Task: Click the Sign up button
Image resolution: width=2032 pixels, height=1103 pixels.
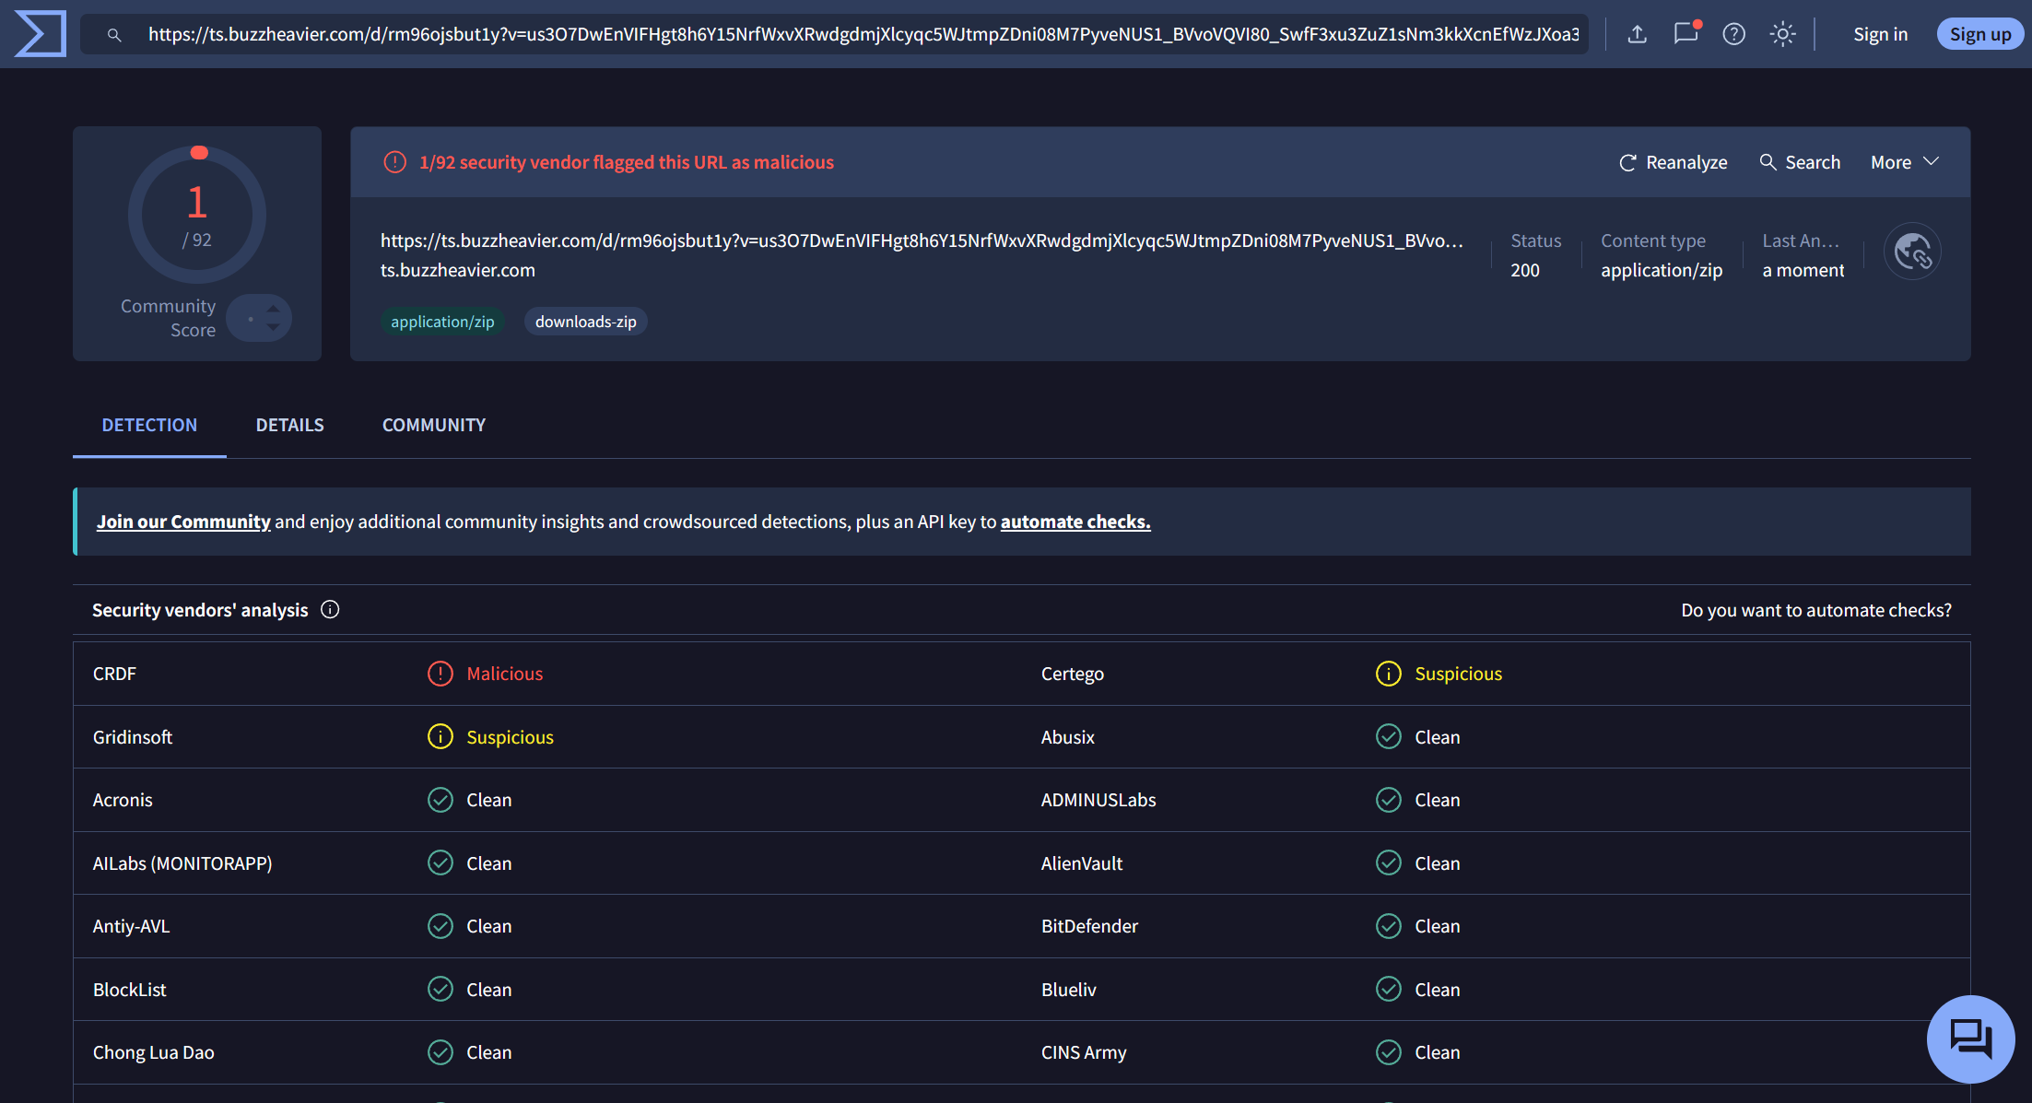Action: 1979,34
